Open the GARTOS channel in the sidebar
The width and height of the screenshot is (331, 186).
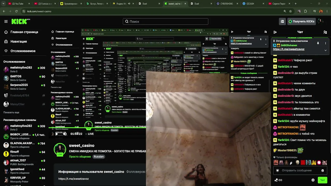click(24, 78)
